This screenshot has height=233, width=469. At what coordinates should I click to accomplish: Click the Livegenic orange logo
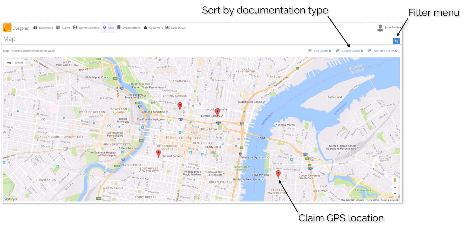point(7,27)
